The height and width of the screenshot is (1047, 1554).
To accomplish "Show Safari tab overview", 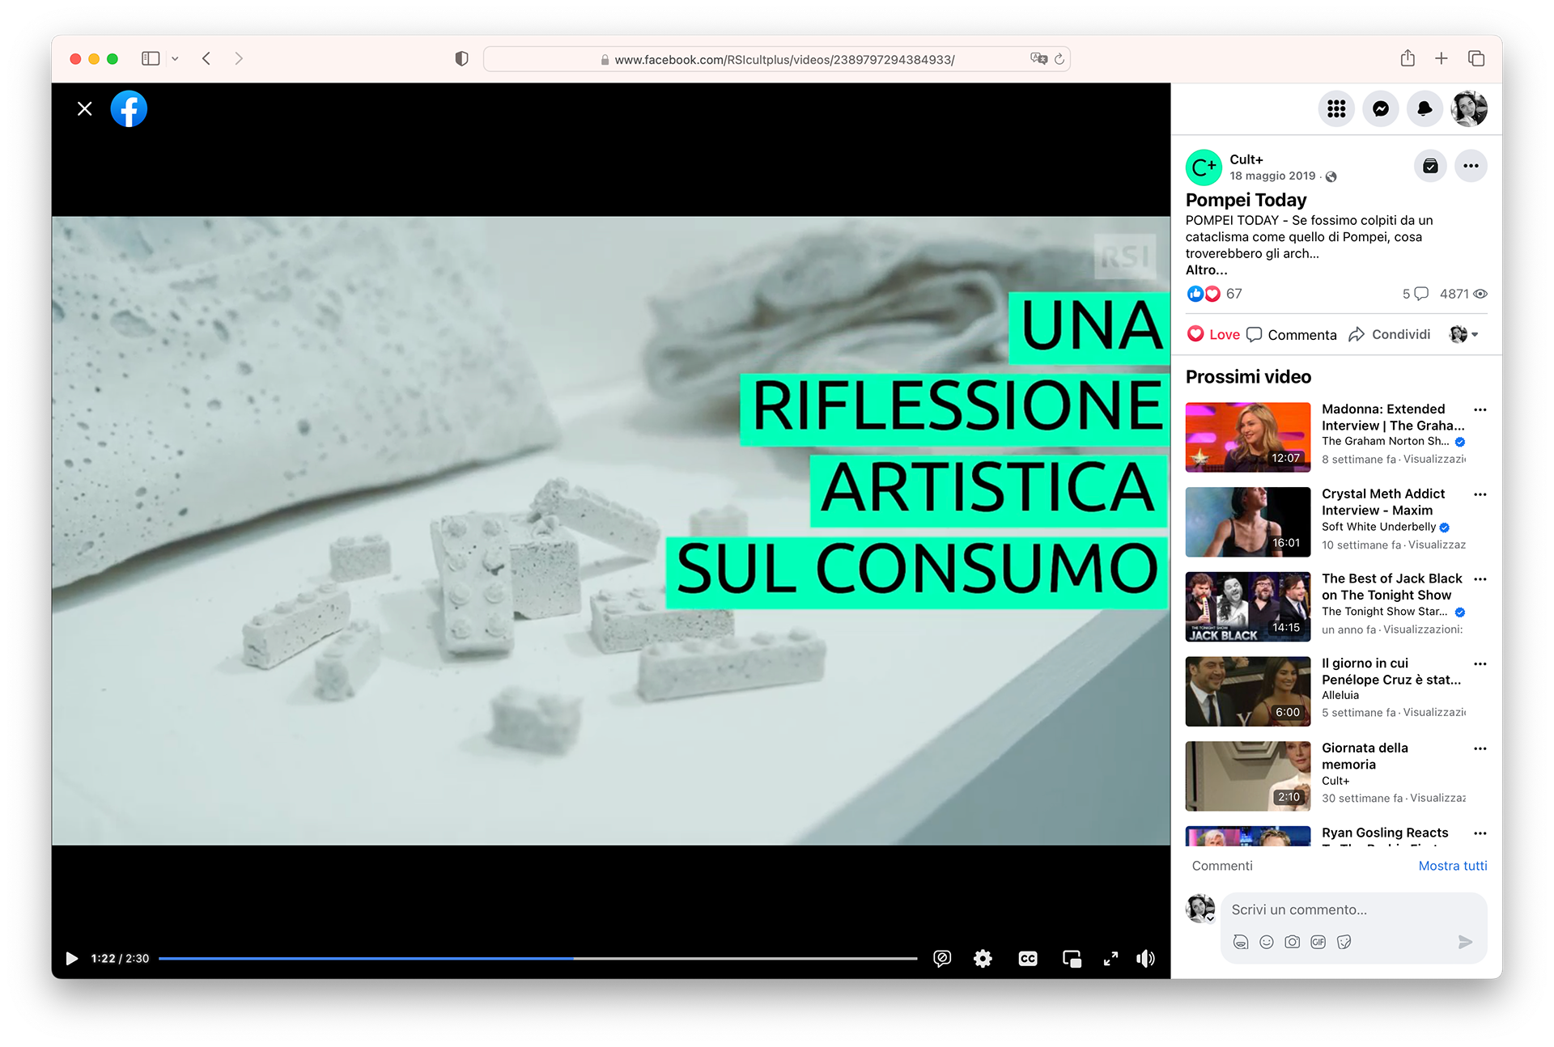I will click(x=1476, y=58).
